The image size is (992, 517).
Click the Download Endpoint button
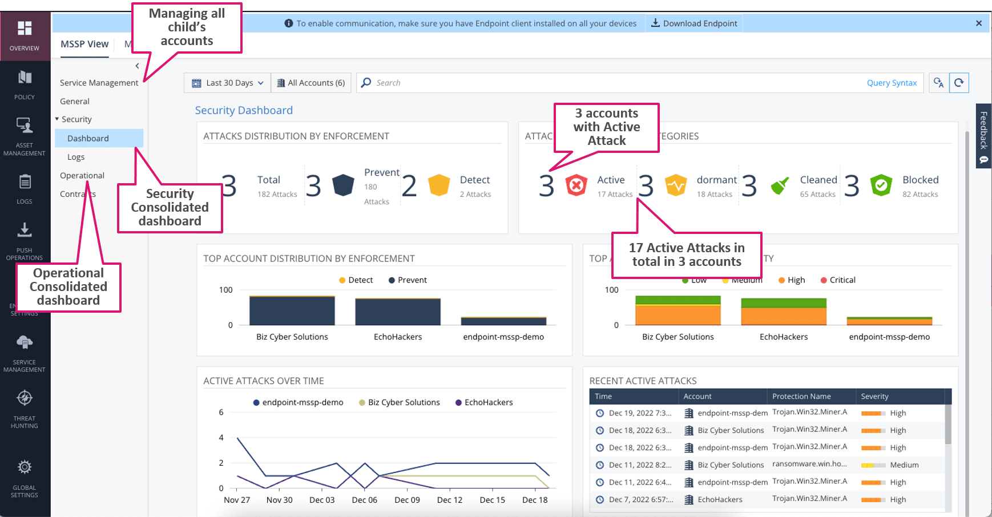pos(695,23)
